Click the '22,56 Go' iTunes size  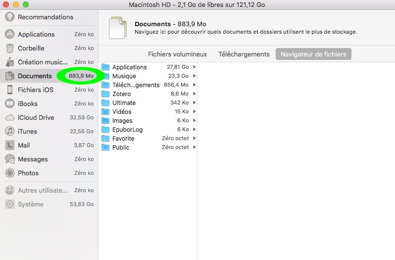(82, 131)
